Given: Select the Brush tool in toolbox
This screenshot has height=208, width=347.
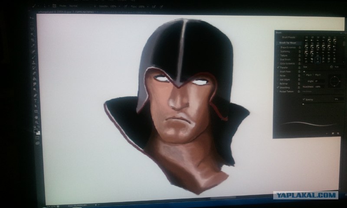Looking at the screenshot, I should [34, 57].
